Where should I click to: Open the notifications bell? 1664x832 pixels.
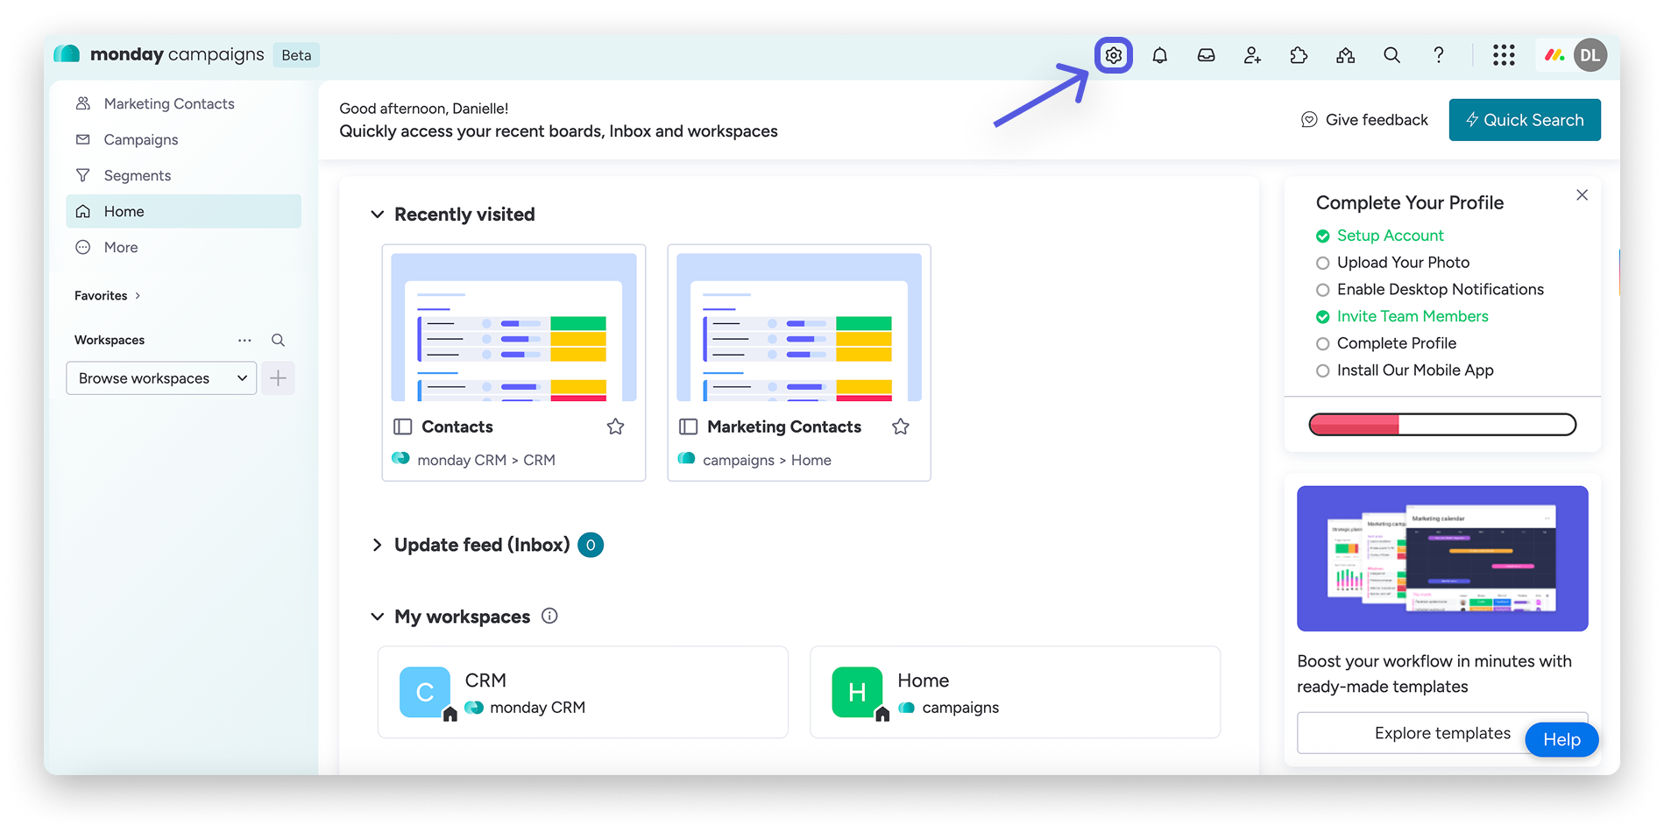click(x=1159, y=55)
